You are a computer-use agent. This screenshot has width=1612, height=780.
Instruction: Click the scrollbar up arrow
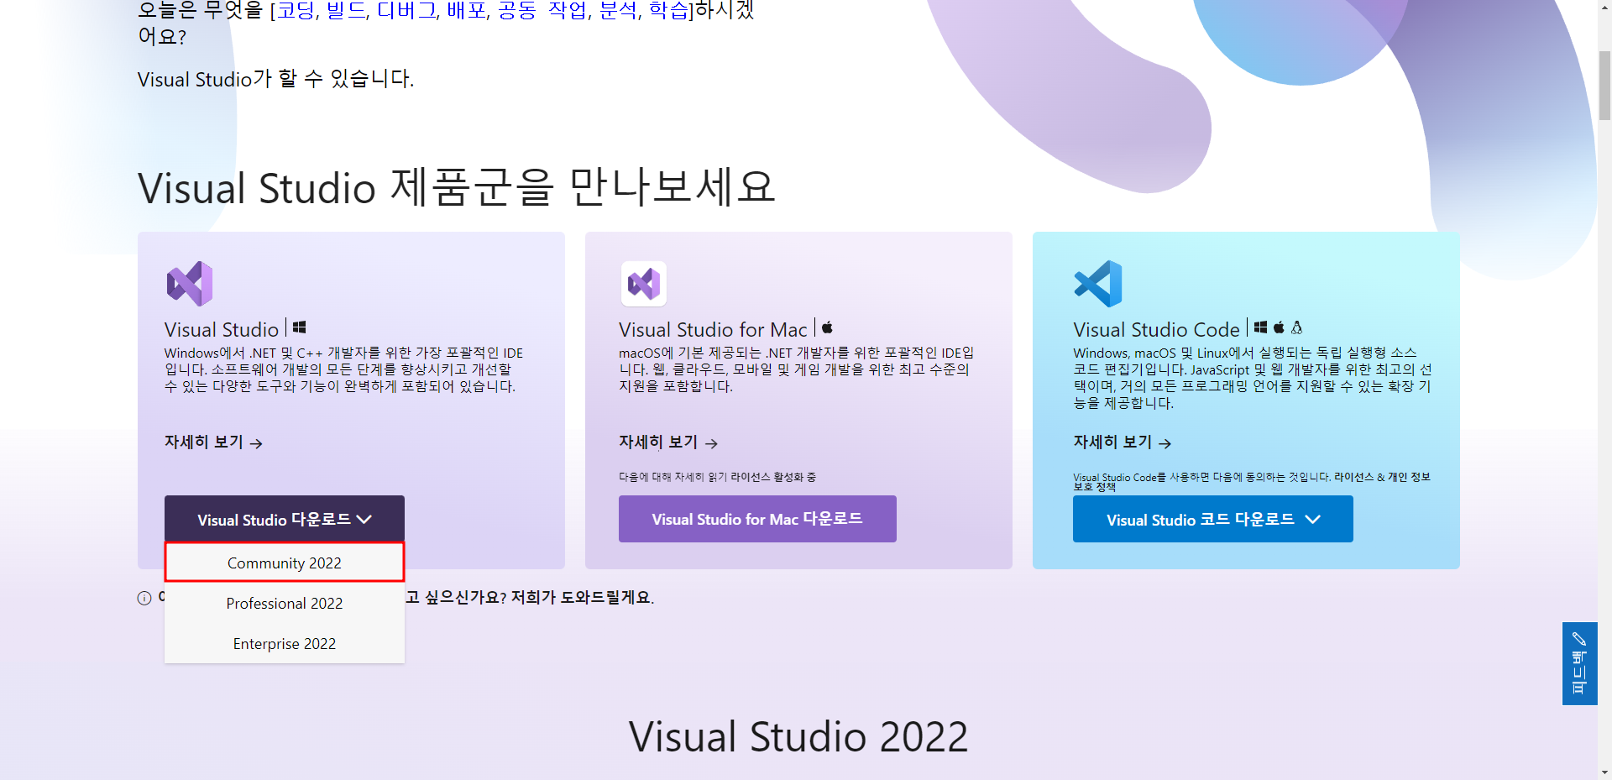tap(1604, 7)
